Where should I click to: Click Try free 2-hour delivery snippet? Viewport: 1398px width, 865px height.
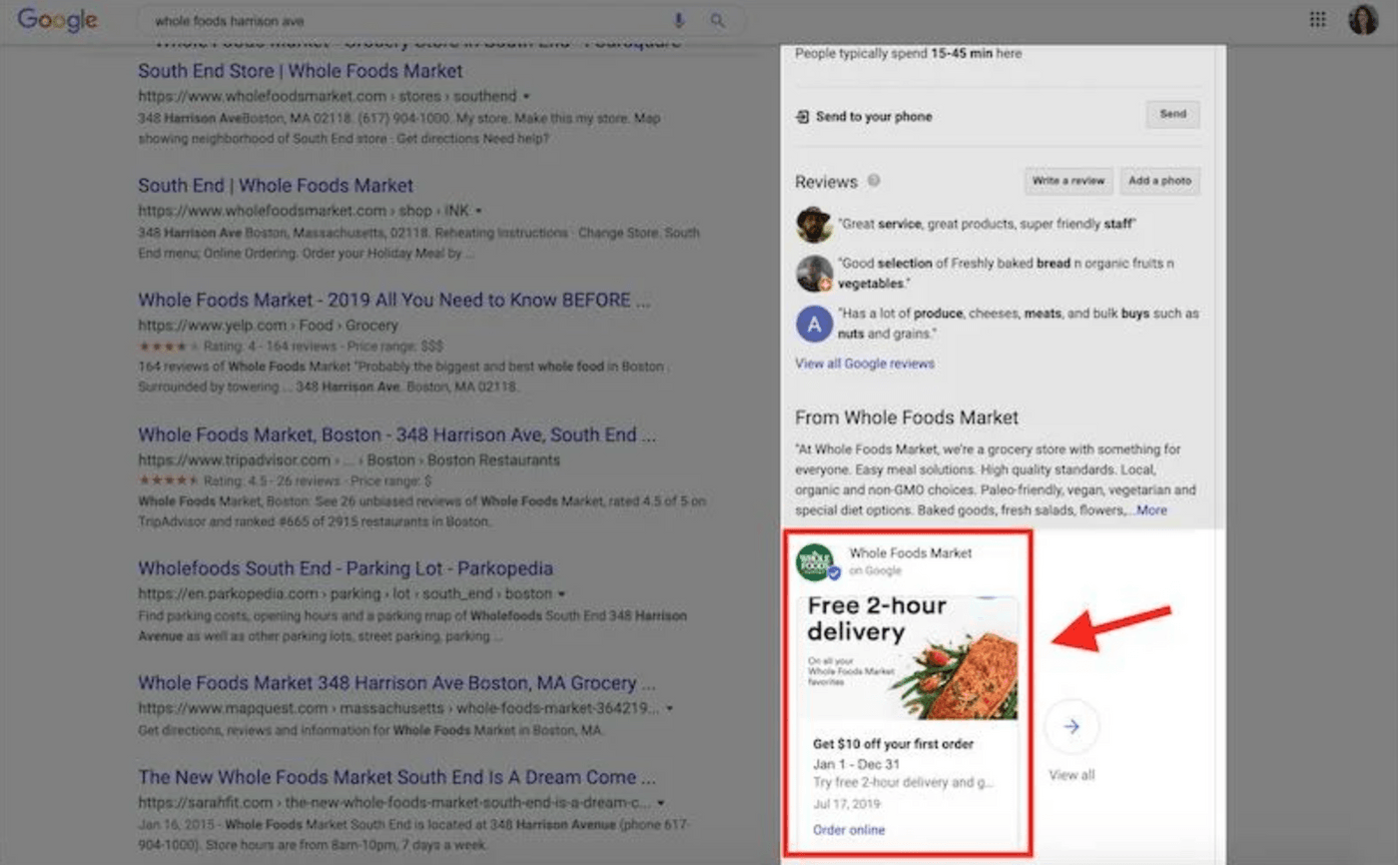coord(904,783)
